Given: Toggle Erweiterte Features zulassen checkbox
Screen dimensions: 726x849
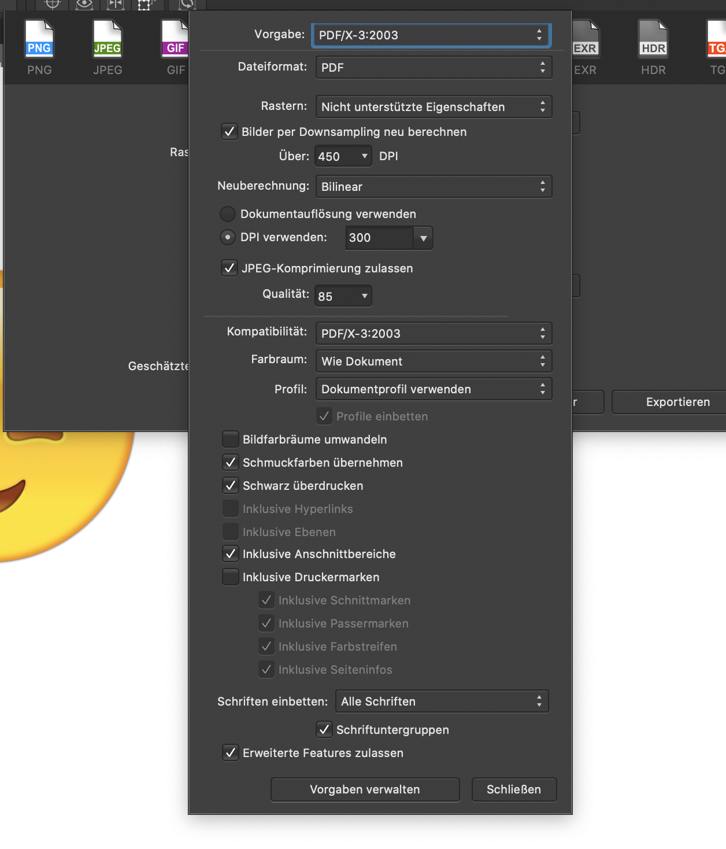Looking at the screenshot, I should (x=231, y=752).
